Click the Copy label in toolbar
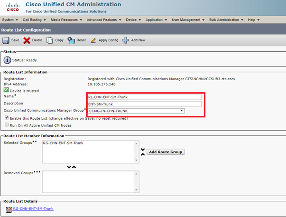This screenshot has height=217, width=286. pos(59,40)
